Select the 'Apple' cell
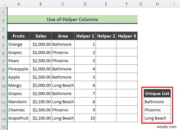This screenshot has width=180, height=130. click(19, 77)
